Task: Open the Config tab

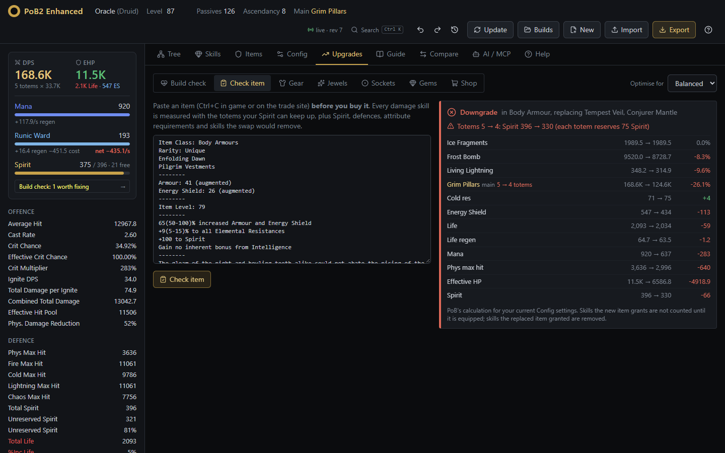Action: coord(292,54)
